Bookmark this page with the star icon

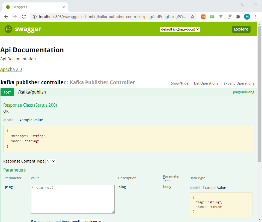click(192, 17)
